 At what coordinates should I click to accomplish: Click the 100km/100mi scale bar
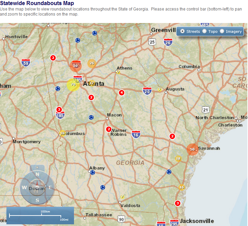(x=40, y=216)
